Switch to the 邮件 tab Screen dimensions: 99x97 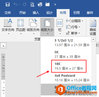click(x=90, y=13)
